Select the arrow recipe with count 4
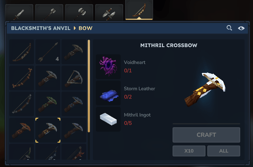Screen dimensions: 253x167 pos(48,52)
